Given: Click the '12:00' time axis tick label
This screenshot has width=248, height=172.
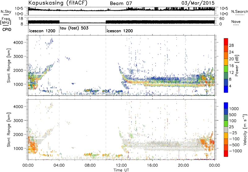Looking at the screenshot, I should coord(121,165).
